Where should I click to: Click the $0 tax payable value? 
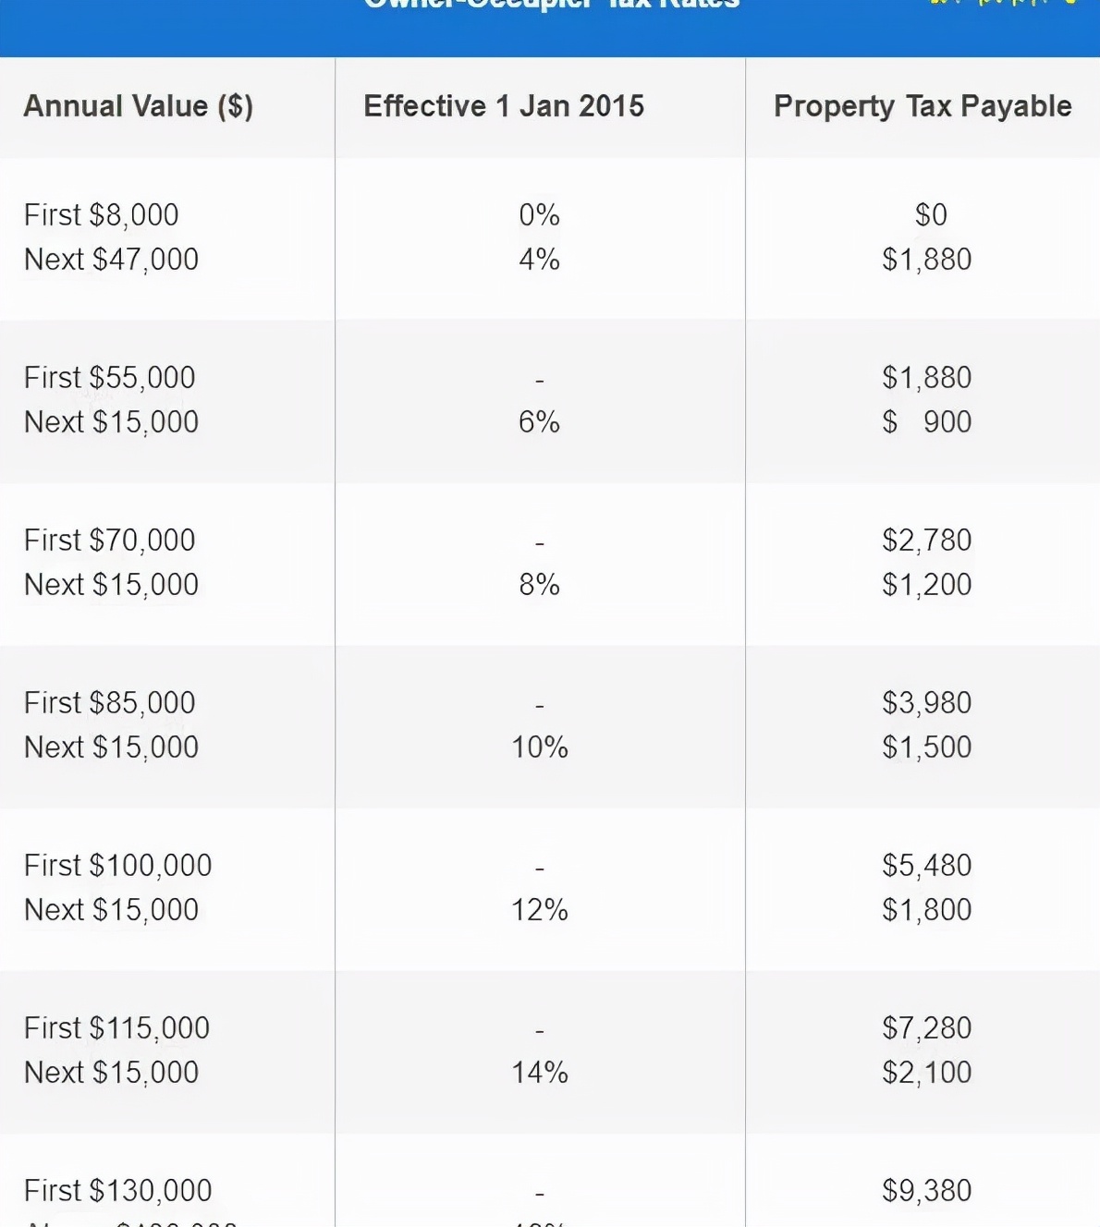coord(931,215)
